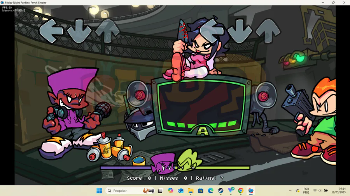350x196 pixels.
Task: Click the purple opponent health icon
Action: tap(163, 163)
